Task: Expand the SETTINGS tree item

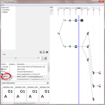Action: click(2, 10)
